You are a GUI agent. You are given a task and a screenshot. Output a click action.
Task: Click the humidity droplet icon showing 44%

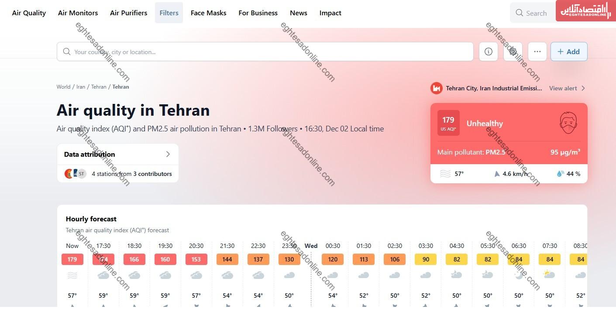tap(560, 173)
